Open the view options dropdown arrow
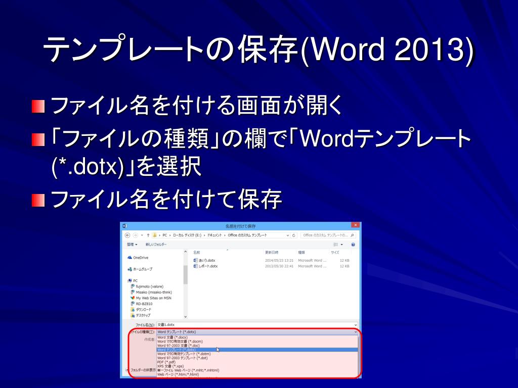 pyautogui.click(x=341, y=245)
